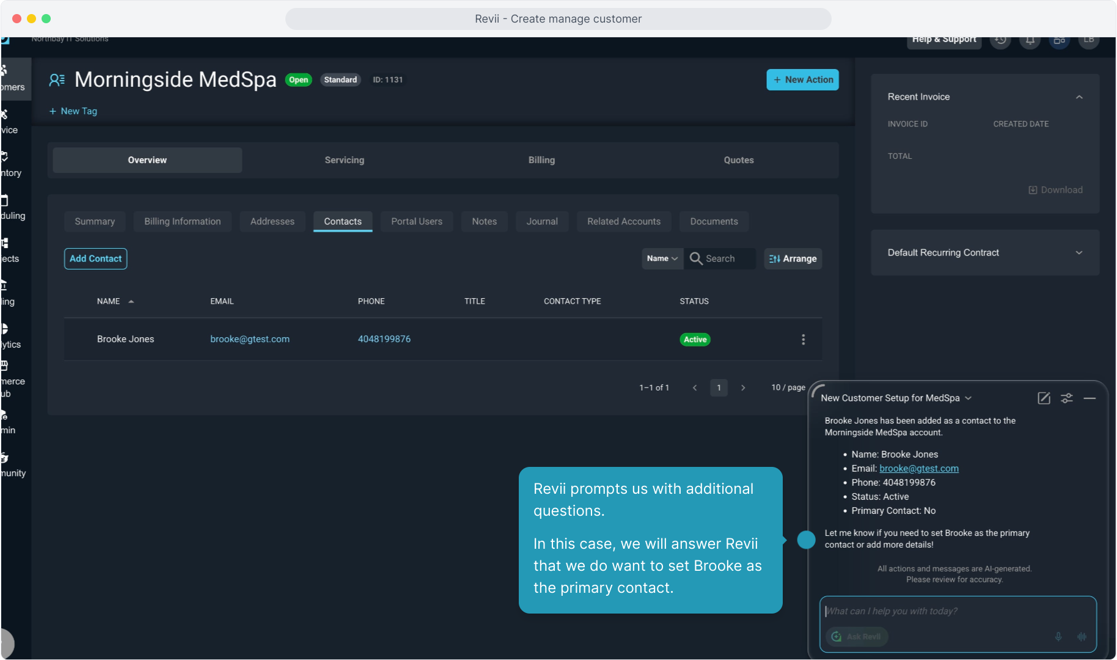Click the Open status badge
The width and height of the screenshot is (1117, 660).
[x=298, y=80]
